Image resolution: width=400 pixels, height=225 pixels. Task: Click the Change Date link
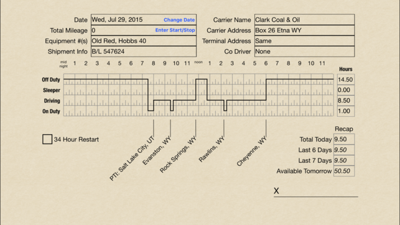[x=179, y=20]
